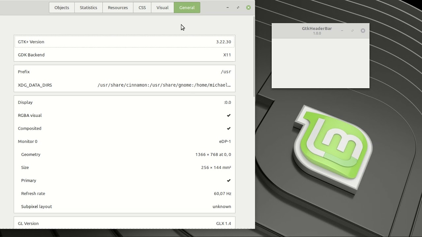
Task: Close the GtkHeaderBar window
Action: coord(363,31)
